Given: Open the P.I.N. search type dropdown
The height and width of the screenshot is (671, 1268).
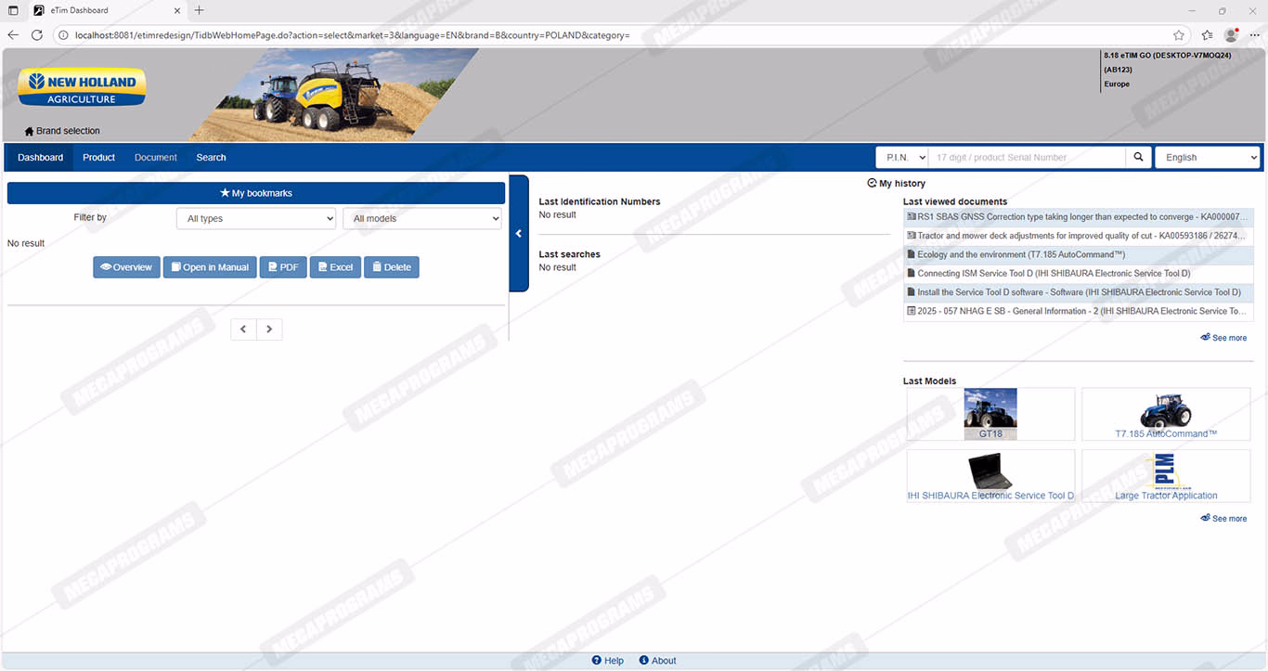Looking at the screenshot, I should click(901, 158).
